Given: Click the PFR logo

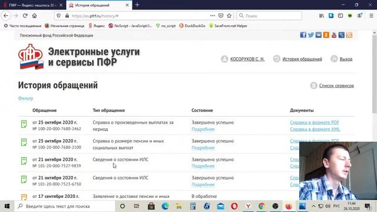Looking at the screenshot, I should (31, 57).
